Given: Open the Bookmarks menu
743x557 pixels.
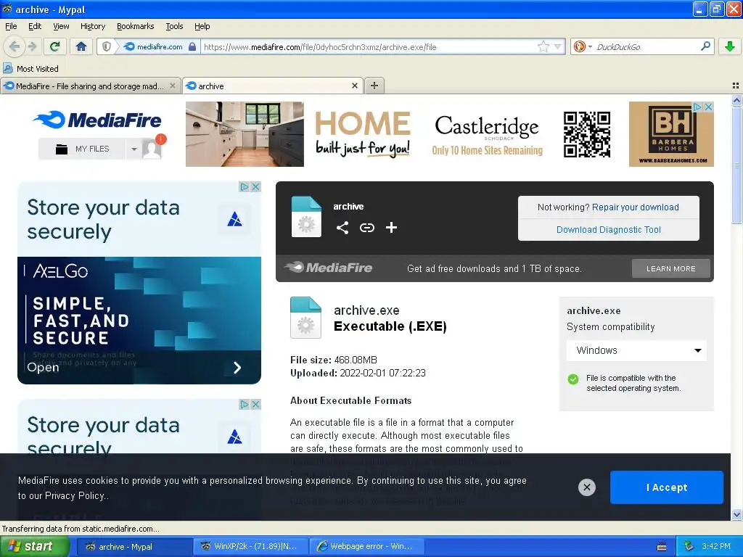Looking at the screenshot, I should pyautogui.click(x=135, y=26).
